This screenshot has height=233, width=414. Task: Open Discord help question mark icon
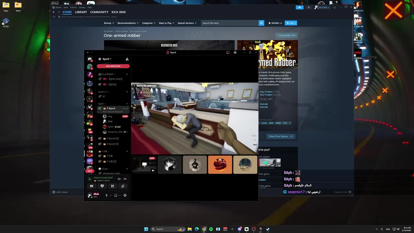235,52
